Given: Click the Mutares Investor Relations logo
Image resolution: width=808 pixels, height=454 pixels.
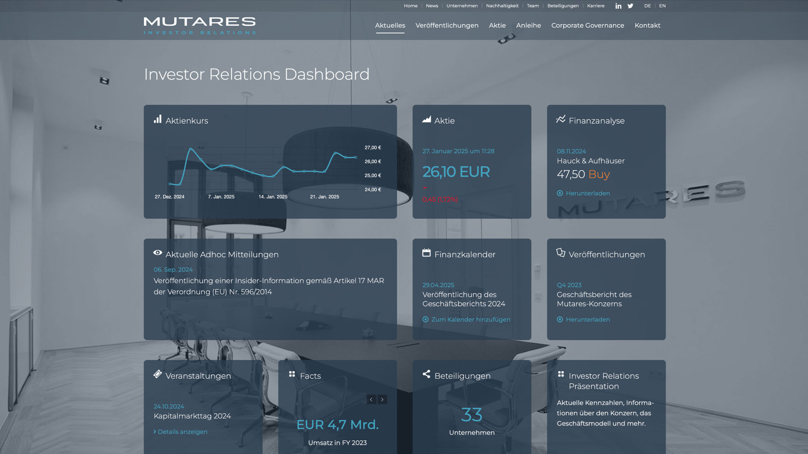Looking at the screenshot, I should [x=199, y=26].
